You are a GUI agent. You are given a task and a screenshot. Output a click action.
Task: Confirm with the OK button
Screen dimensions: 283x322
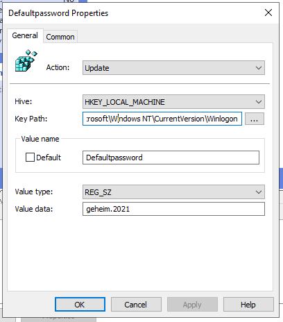pos(80,305)
